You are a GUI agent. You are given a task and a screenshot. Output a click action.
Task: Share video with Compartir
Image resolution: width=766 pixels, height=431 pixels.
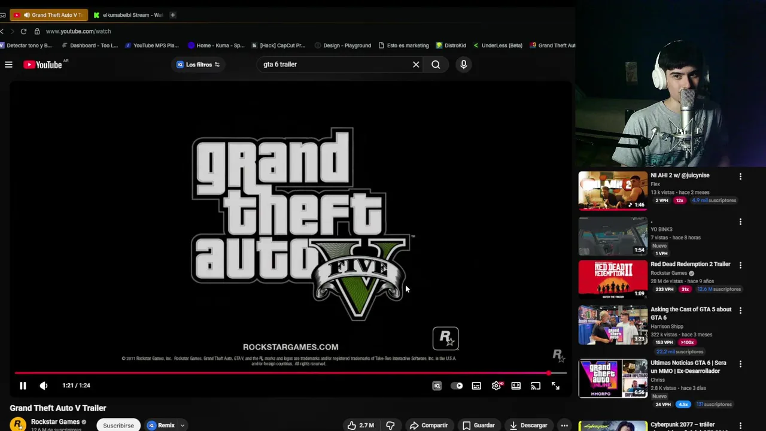428,426
